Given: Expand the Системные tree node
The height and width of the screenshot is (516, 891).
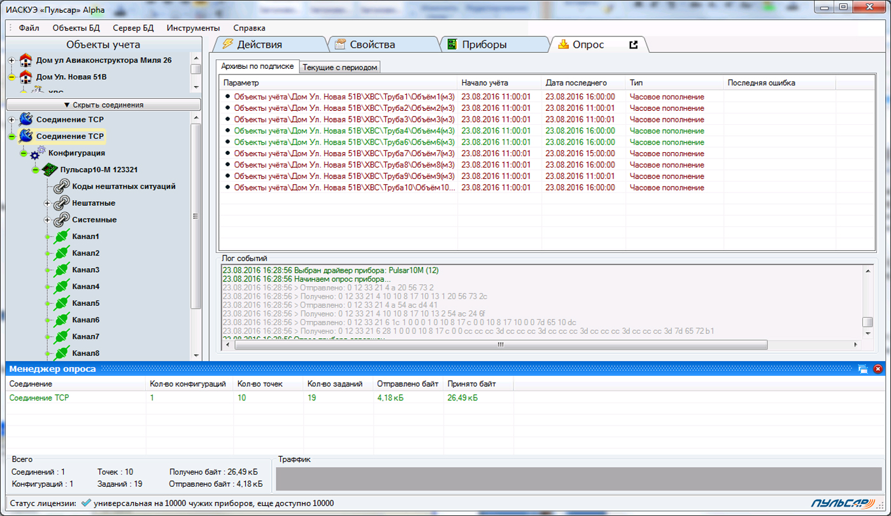Looking at the screenshot, I should 47,220.
